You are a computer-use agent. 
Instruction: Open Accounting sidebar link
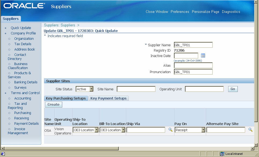click(23, 98)
